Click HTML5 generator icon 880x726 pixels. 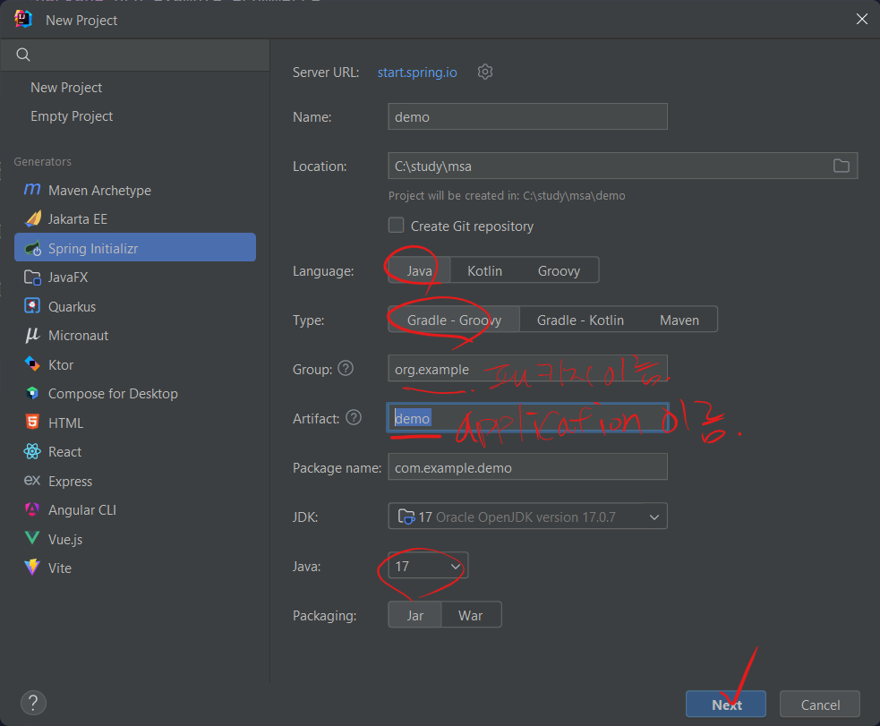(32, 422)
